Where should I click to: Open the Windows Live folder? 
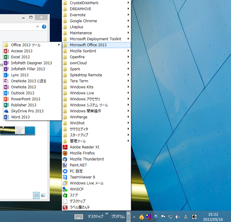click(x=97, y=93)
